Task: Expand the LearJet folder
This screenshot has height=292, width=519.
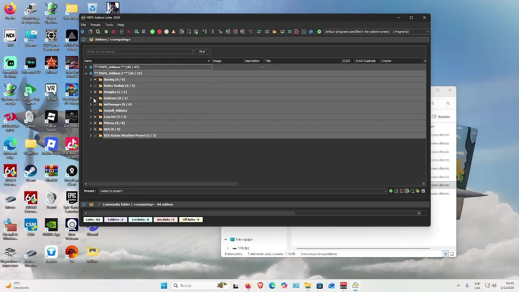Action: point(90,117)
